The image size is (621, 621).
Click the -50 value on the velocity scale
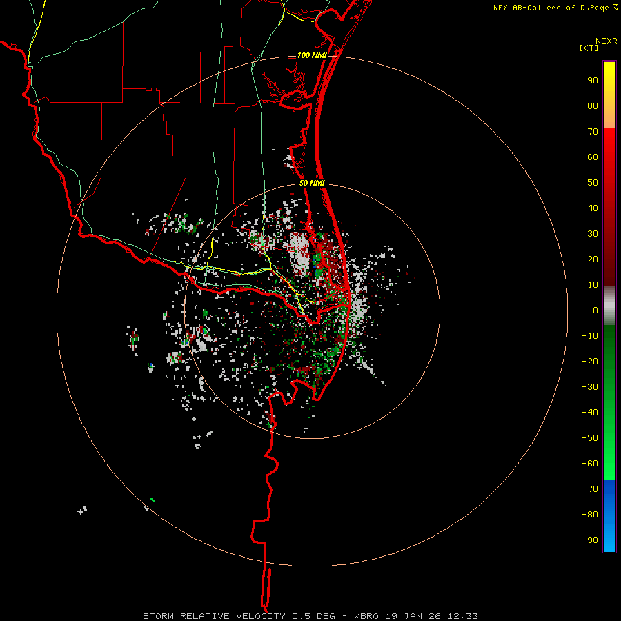pyautogui.click(x=590, y=438)
